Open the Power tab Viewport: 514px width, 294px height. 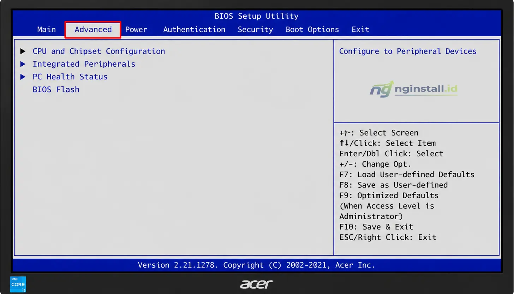pyautogui.click(x=136, y=30)
